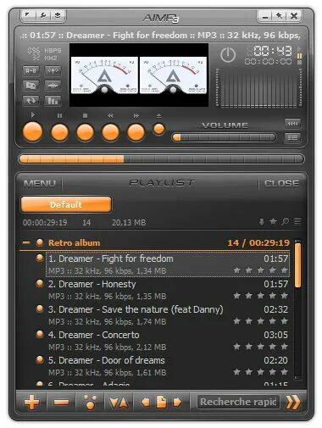
Task: Open playlist management page icon
Action: click(161, 402)
